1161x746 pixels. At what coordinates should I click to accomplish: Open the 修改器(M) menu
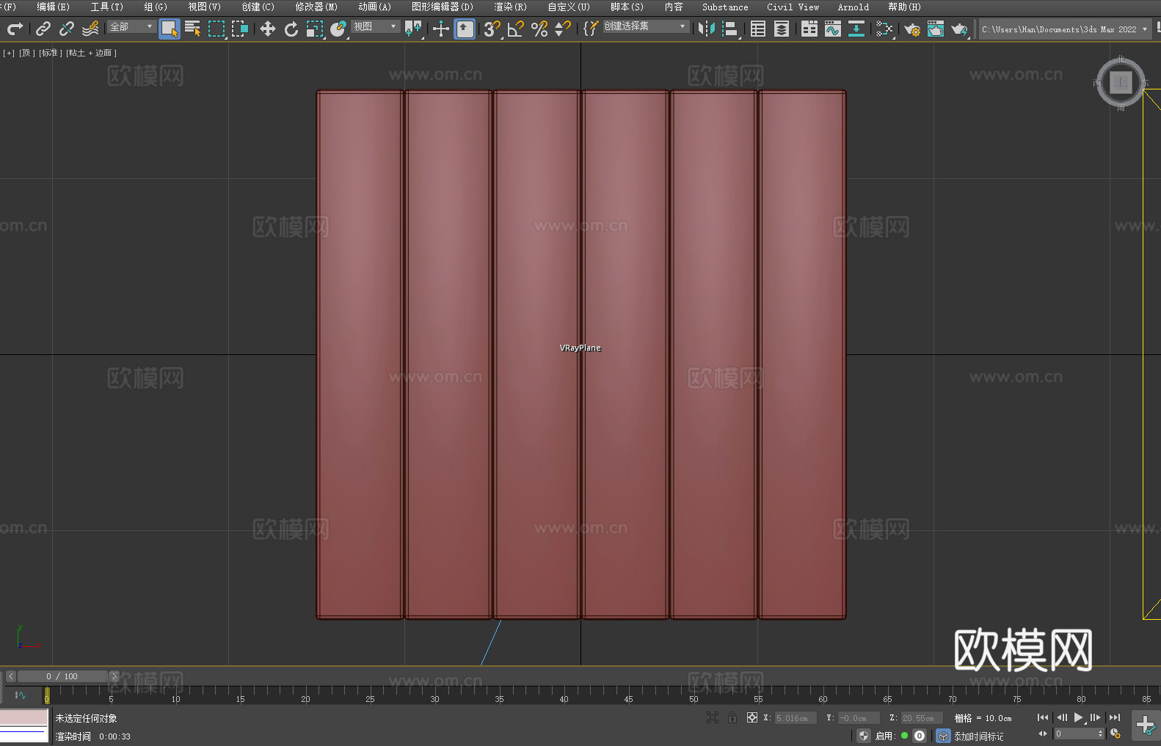coord(316,7)
